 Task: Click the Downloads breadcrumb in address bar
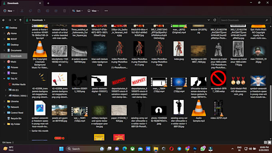point(37,20)
